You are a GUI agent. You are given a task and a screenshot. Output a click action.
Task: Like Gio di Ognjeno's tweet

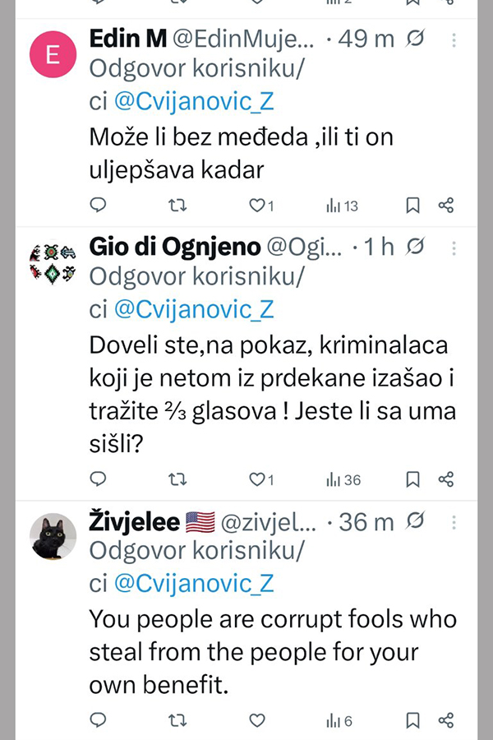261,479
